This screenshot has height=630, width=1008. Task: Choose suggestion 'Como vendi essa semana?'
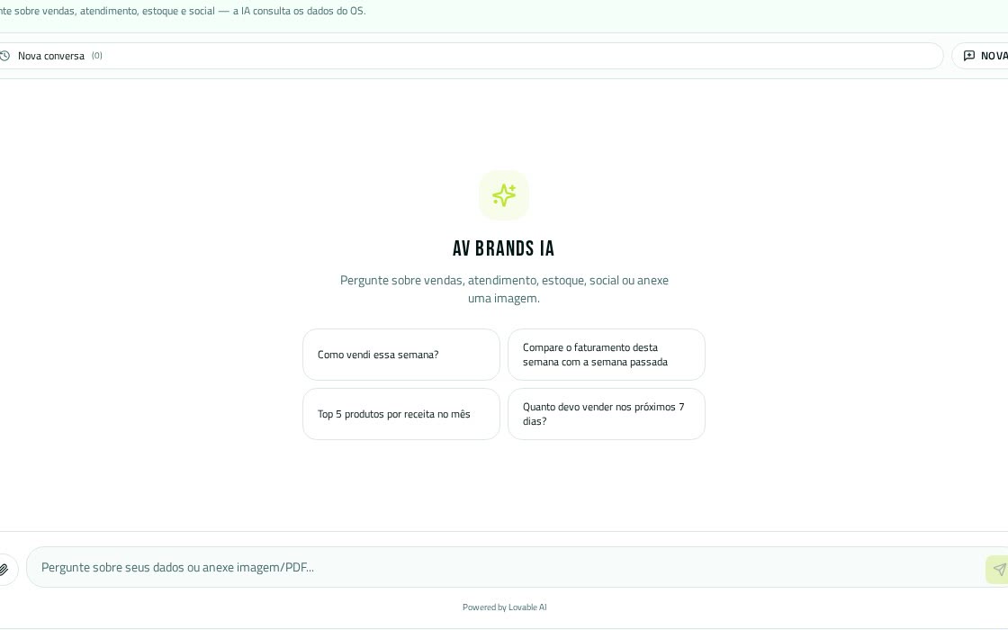[401, 355]
